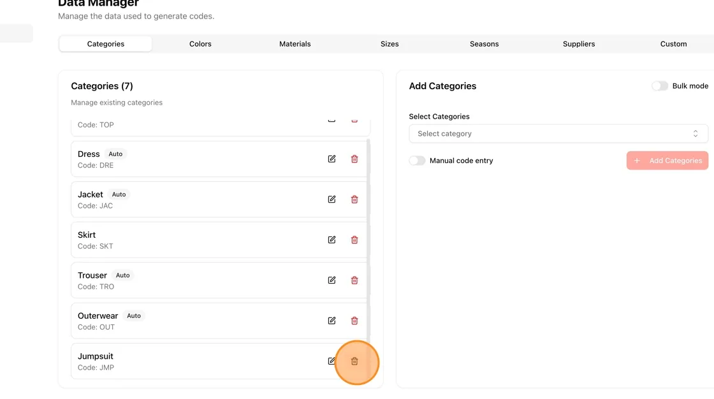The width and height of the screenshot is (714, 399).
Task: Edit the Jacket category
Action: point(331,199)
